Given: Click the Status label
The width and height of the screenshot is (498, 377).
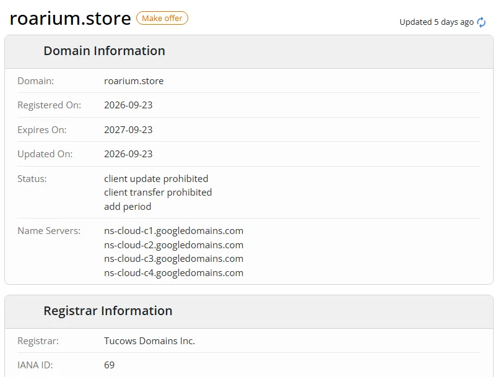Looking at the screenshot, I should click(x=32, y=179).
